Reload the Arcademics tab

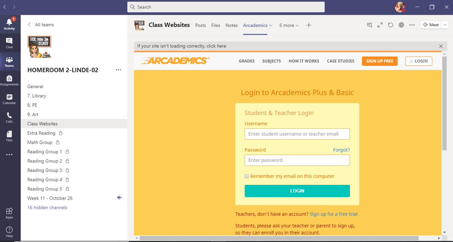[x=391, y=25]
